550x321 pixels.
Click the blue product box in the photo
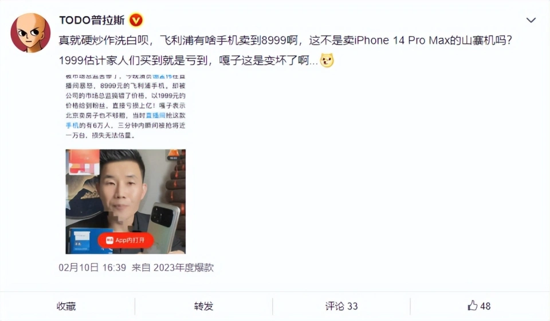tap(85, 240)
